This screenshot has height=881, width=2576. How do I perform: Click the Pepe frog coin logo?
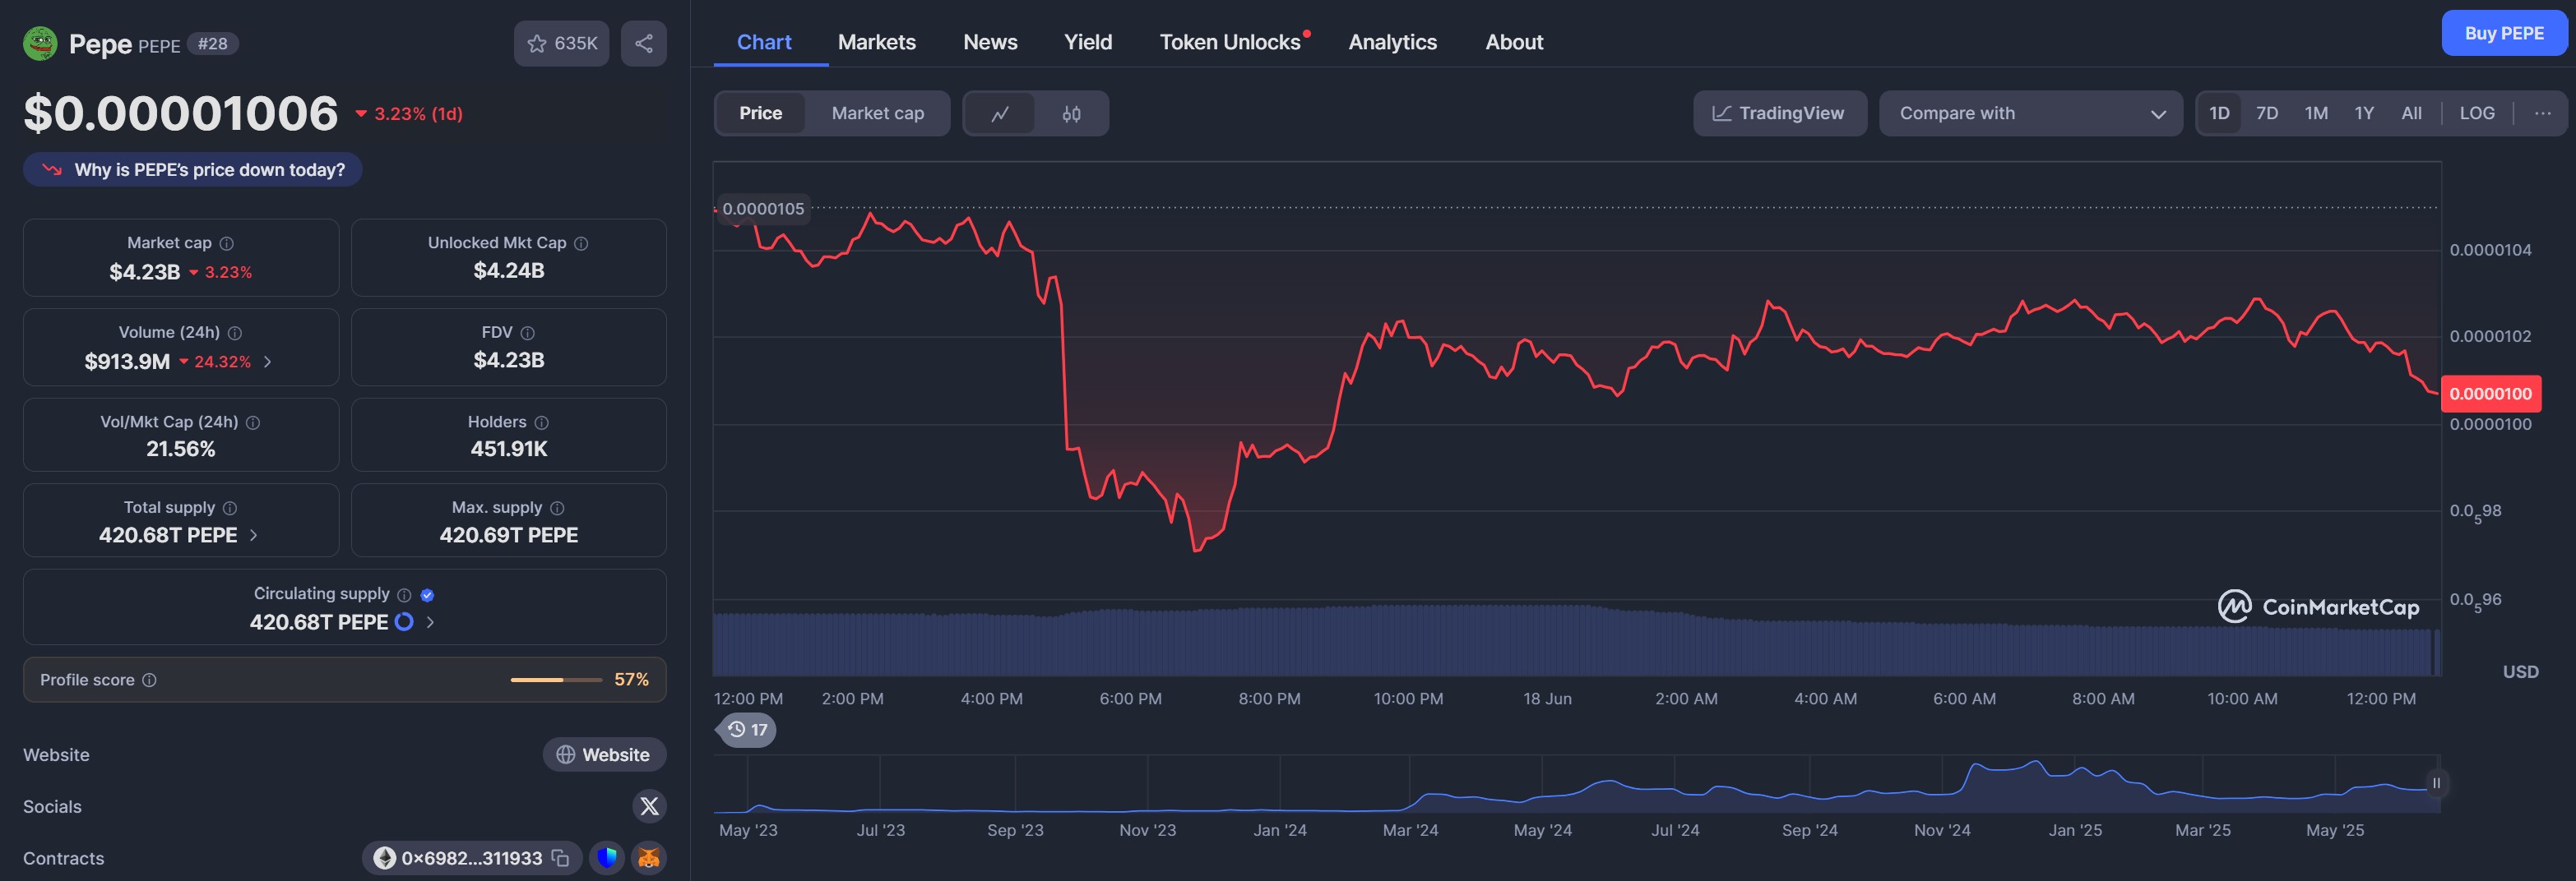40,43
